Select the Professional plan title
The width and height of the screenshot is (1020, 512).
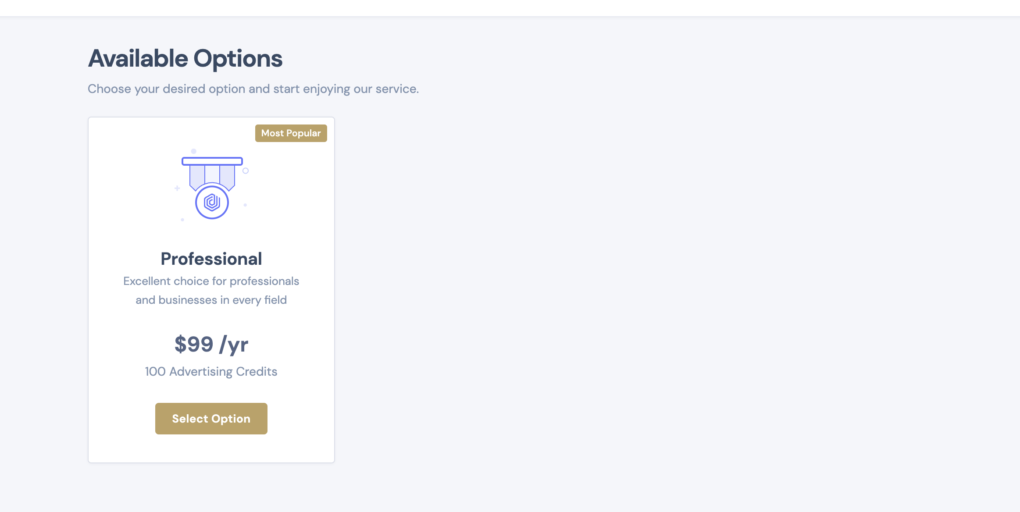coord(211,259)
